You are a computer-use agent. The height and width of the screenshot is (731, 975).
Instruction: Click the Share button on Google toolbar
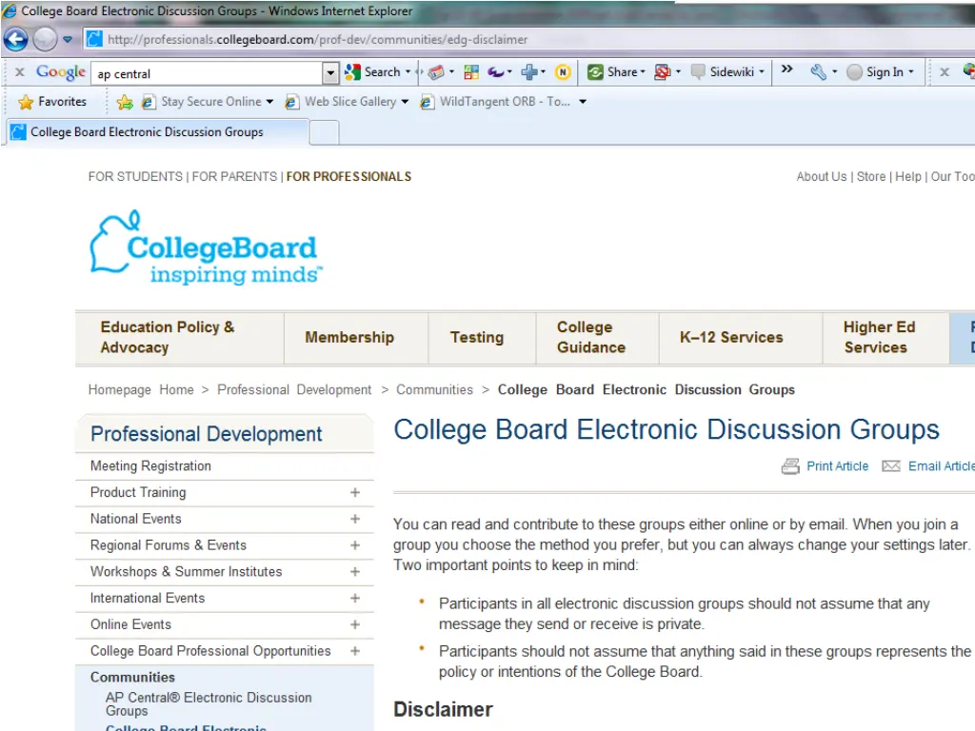[x=617, y=72]
